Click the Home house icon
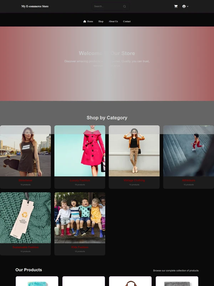The height and width of the screenshot is (286, 214). (85, 21)
